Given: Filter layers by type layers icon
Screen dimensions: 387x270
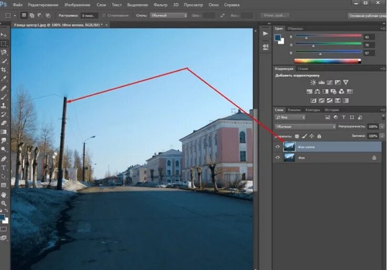Looking at the screenshot, I should tap(343, 117).
